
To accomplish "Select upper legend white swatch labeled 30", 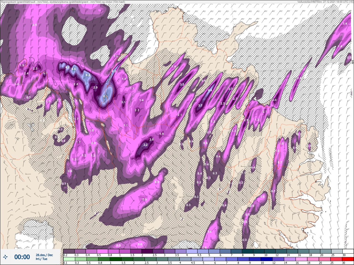I will click(348, 251).
